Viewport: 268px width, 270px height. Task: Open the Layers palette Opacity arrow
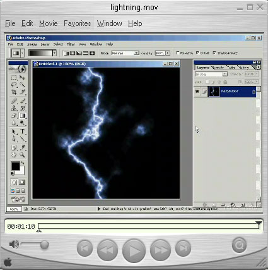click(x=257, y=74)
